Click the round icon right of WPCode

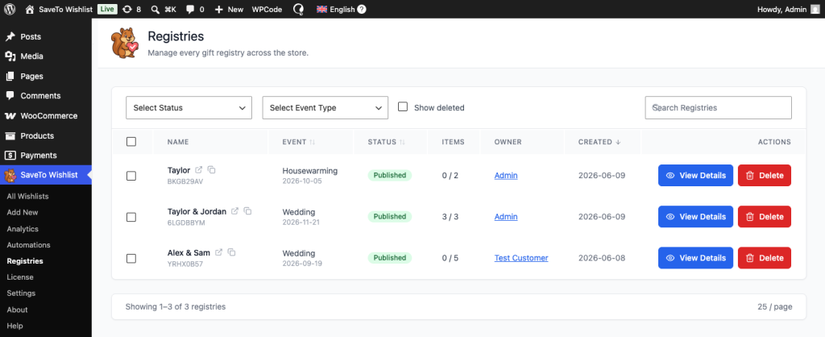(x=299, y=9)
